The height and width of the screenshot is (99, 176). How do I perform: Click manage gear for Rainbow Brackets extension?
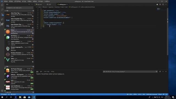coord(33,56)
